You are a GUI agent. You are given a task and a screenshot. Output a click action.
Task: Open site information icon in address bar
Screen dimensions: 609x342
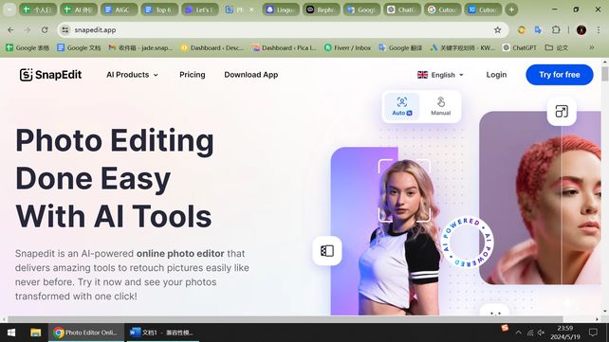pos(65,30)
